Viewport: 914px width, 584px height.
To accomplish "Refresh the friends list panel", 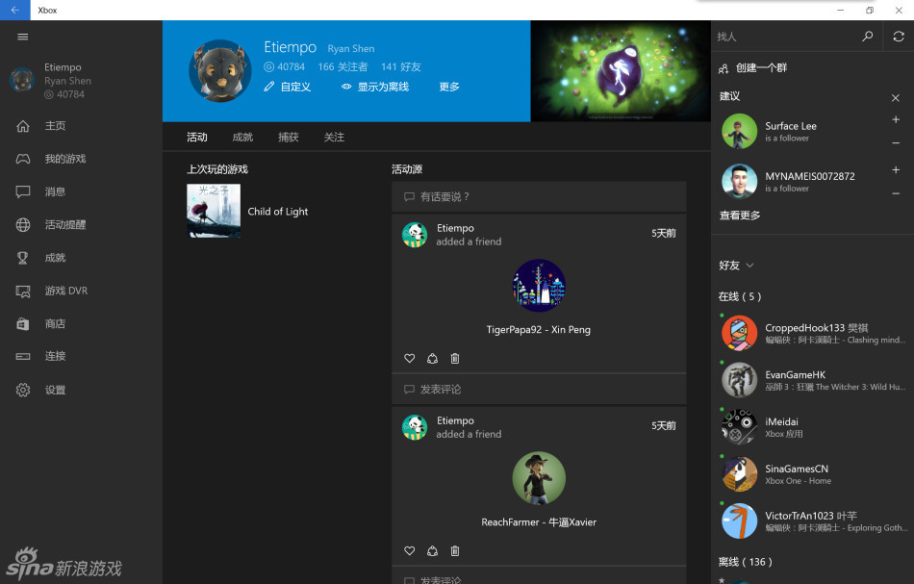I will point(898,37).
